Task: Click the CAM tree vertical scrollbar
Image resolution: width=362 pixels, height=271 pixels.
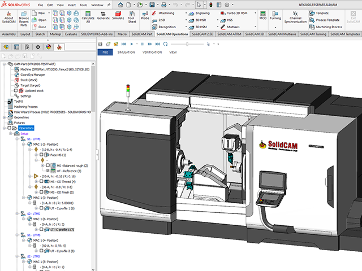Action: (93, 89)
